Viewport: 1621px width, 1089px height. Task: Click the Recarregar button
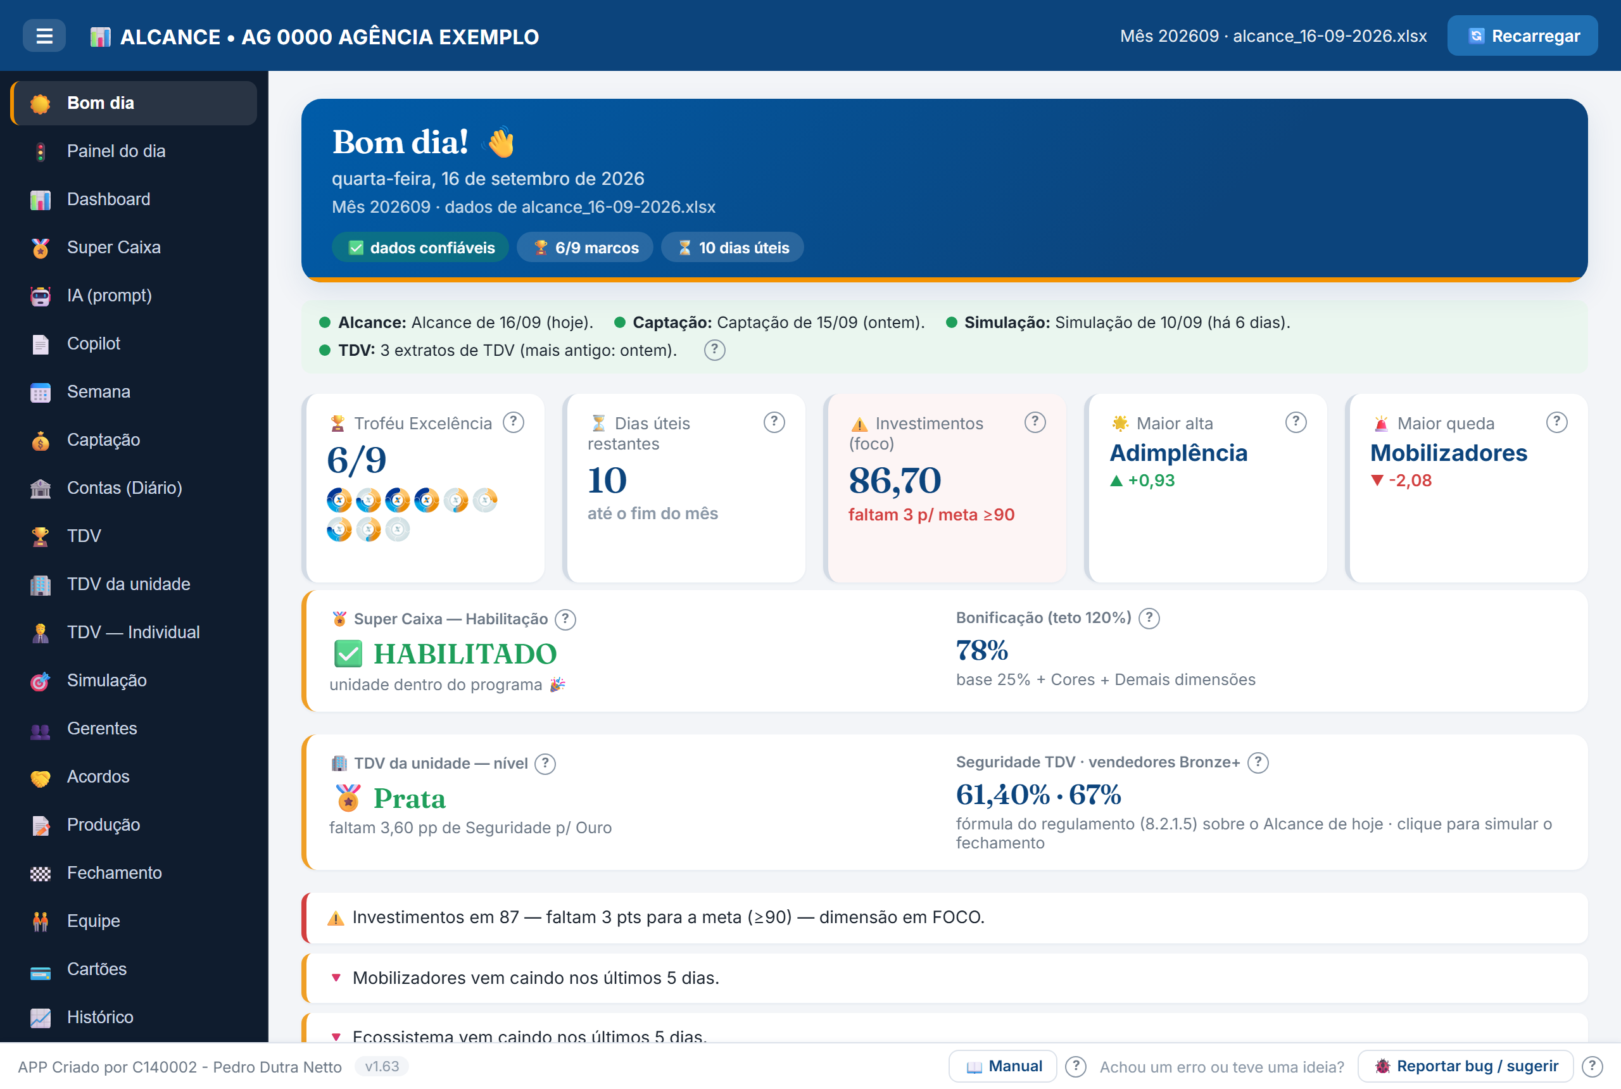point(1522,36)
